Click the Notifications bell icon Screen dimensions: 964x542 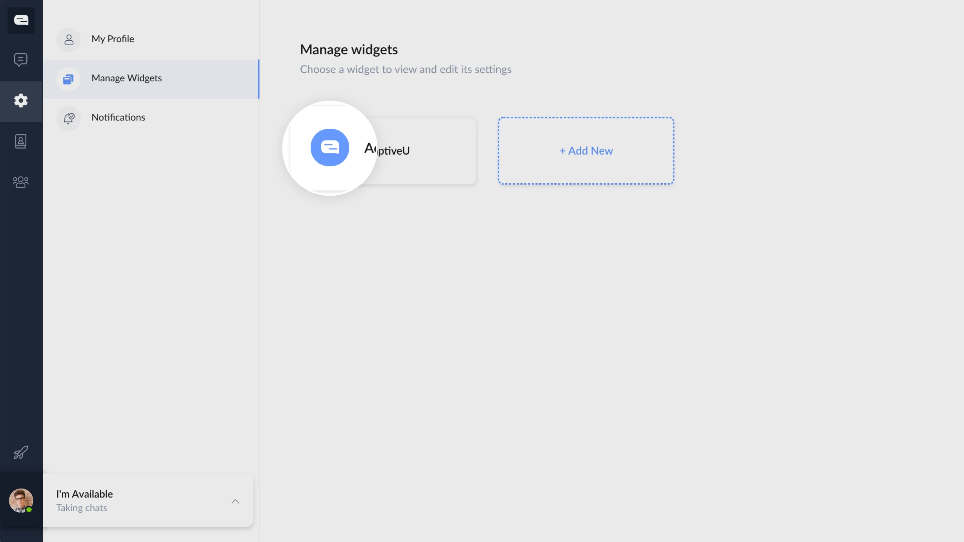coord(69,118)
